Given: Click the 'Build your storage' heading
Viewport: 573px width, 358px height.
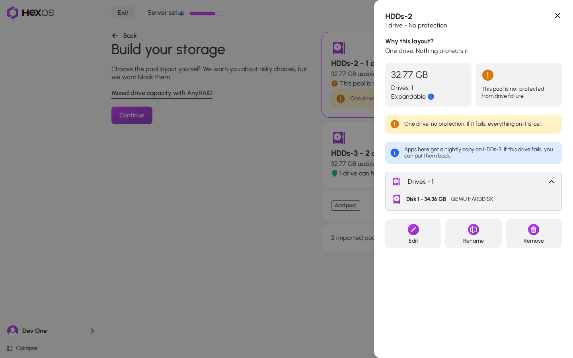Looking at the screenshot, I should tap(168, 49).
